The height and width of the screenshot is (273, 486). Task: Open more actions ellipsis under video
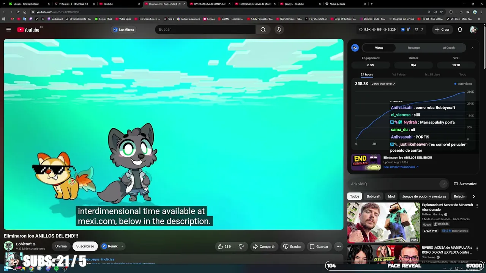click(339, 246)
